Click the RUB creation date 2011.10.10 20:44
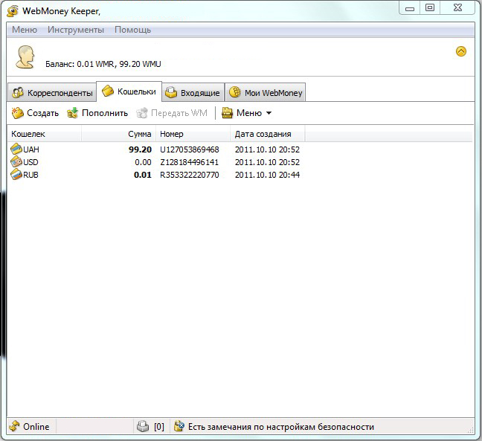 point(267,175)
